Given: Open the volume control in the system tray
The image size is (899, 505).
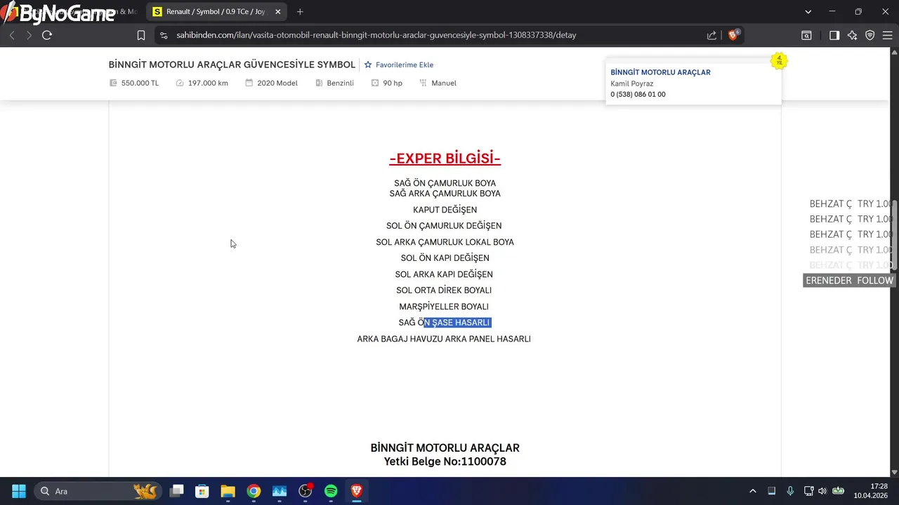Looking at the screenshot, I should (822, 491).
